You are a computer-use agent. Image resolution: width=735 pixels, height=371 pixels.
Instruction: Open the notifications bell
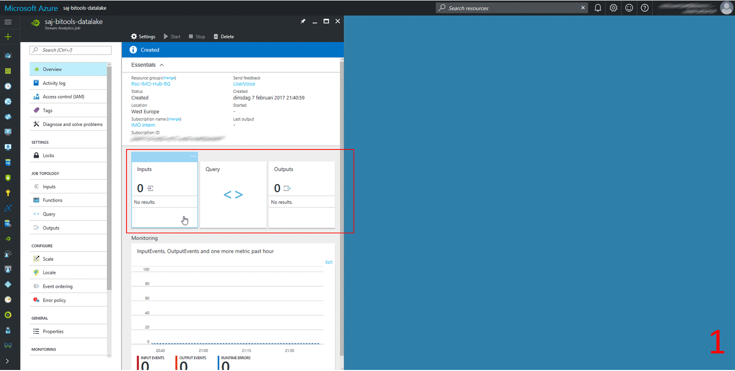[597, 8]
